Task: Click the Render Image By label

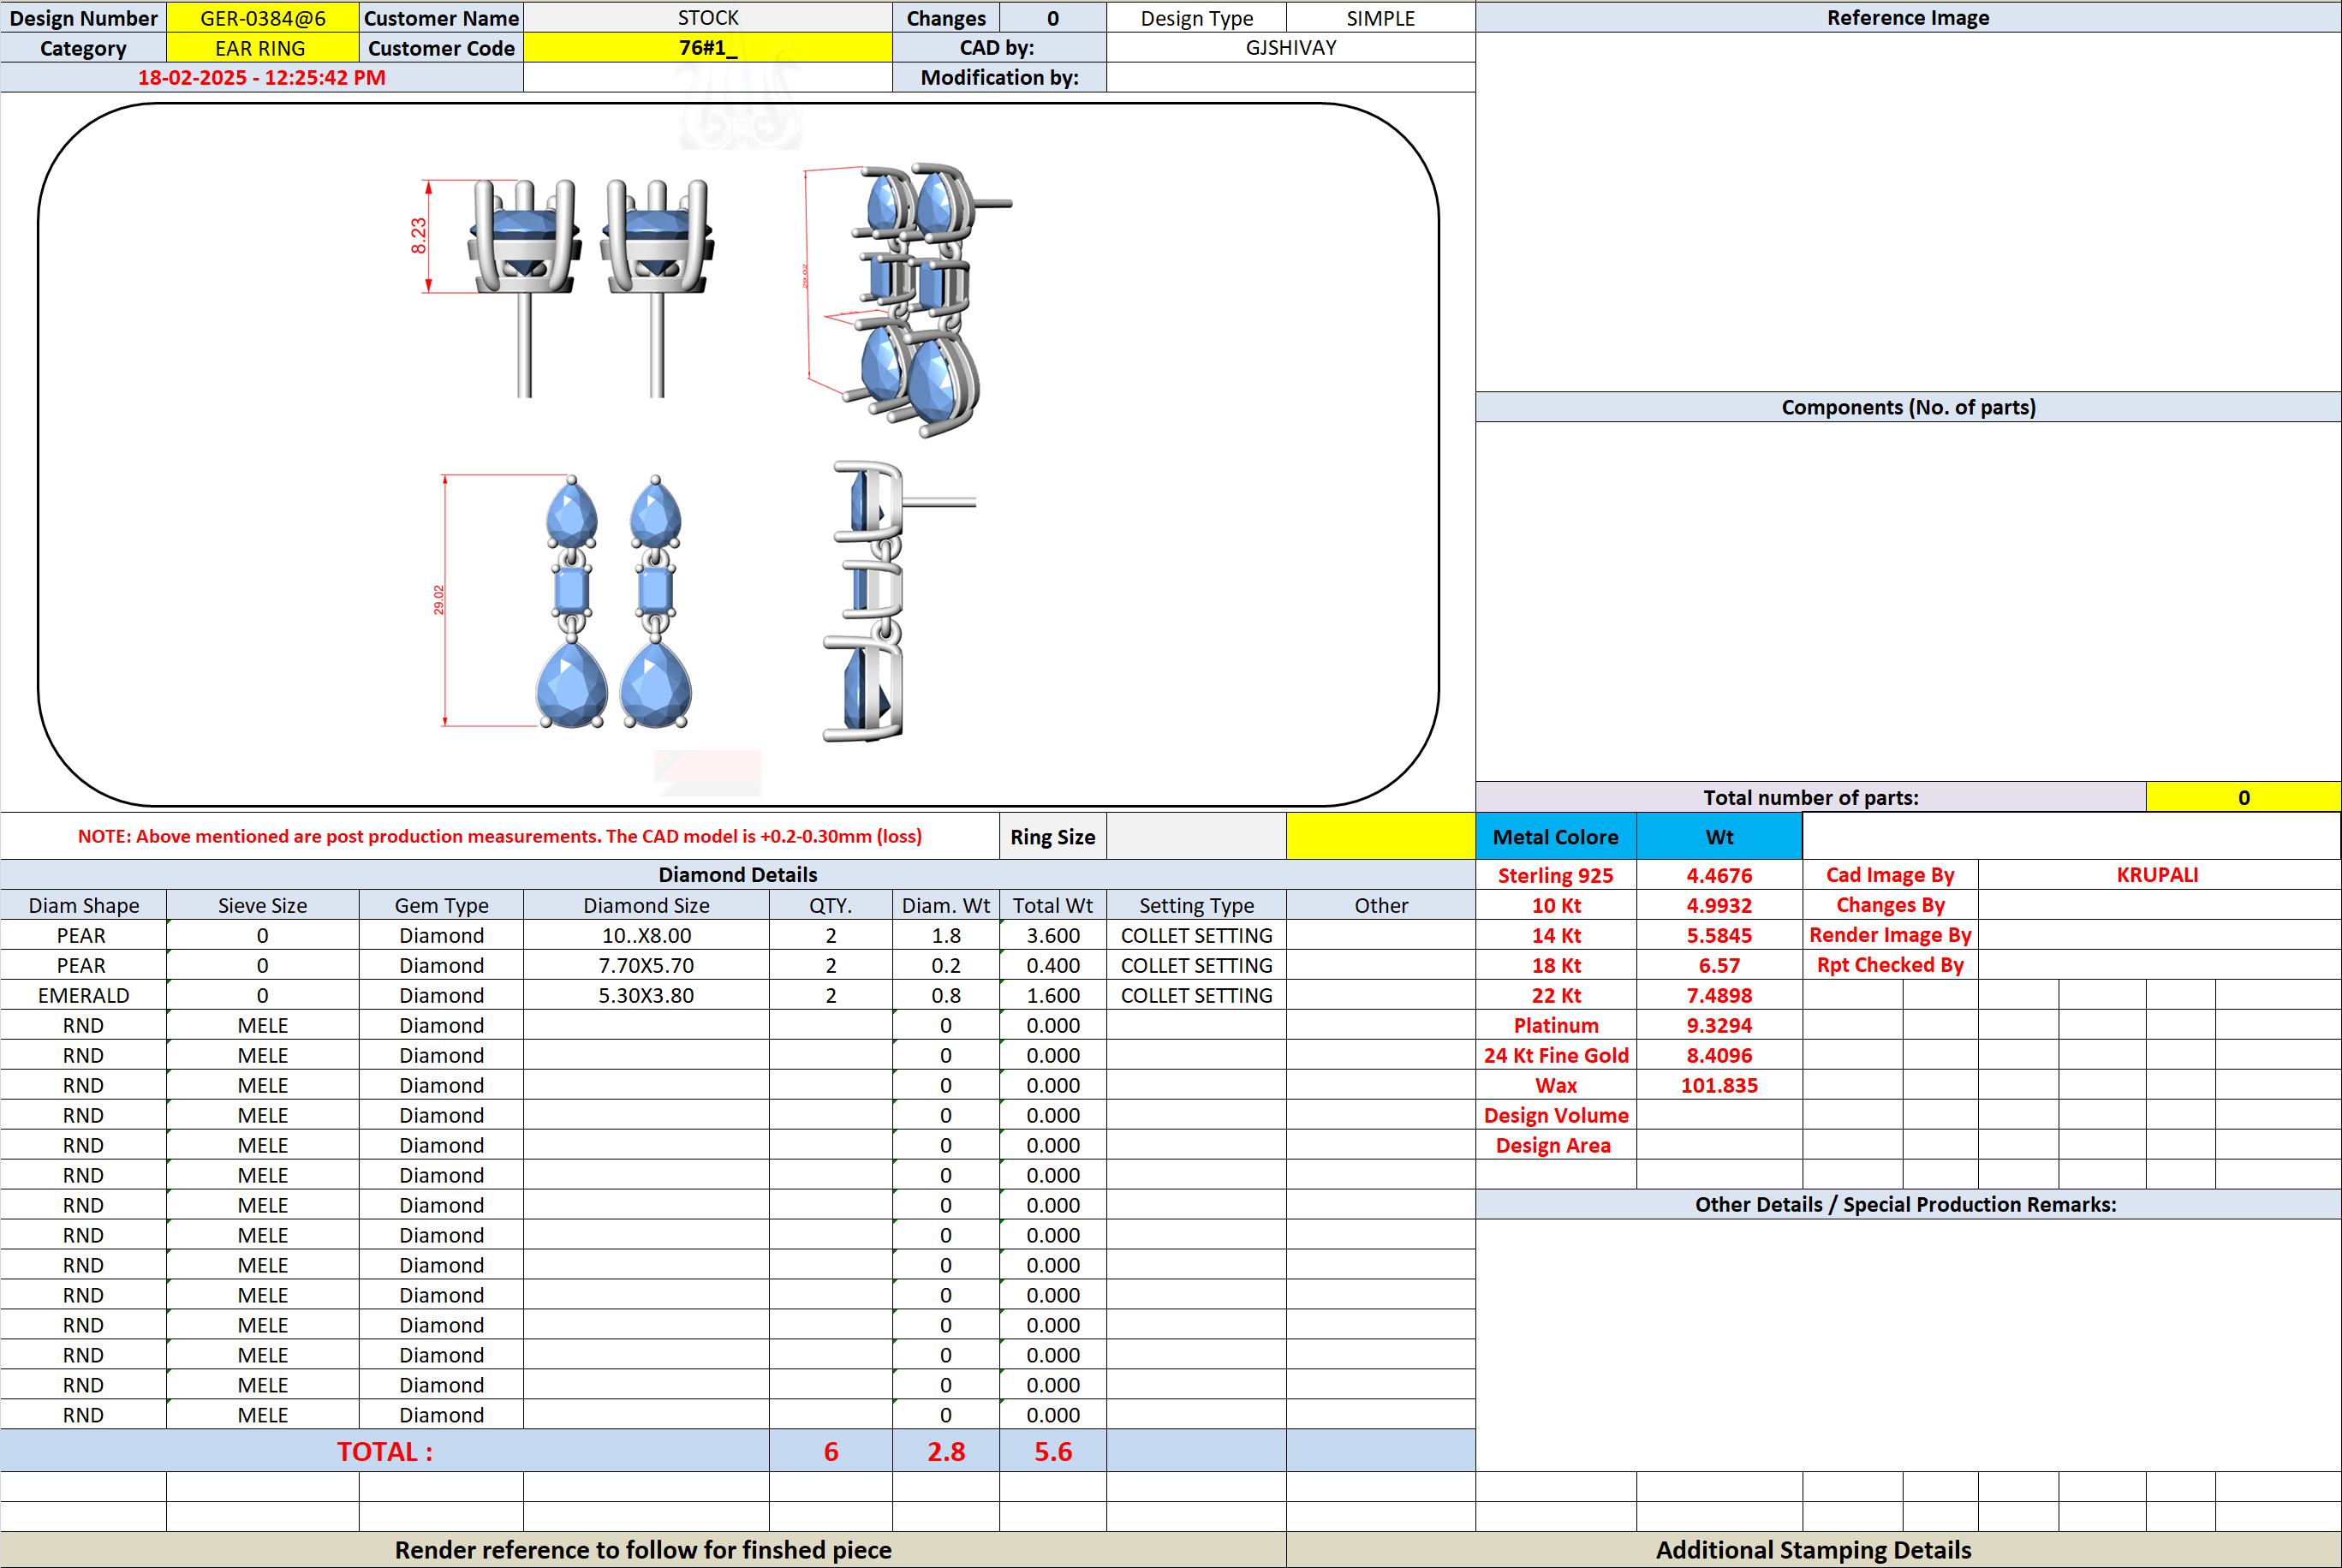Action: pos(1890,935)
